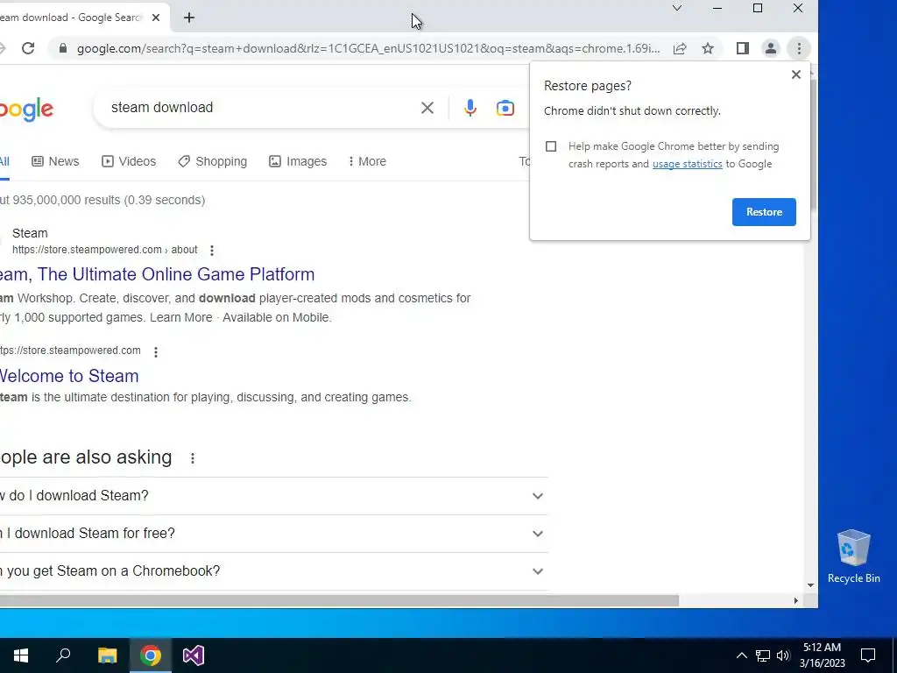Open 'People are also asking' options menu

point(193,457)
